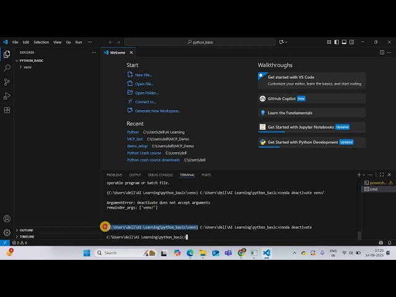Toggle Panel visibility in title bar
The width and height of the screenshot is (396, 297).
tap(344, 42)
